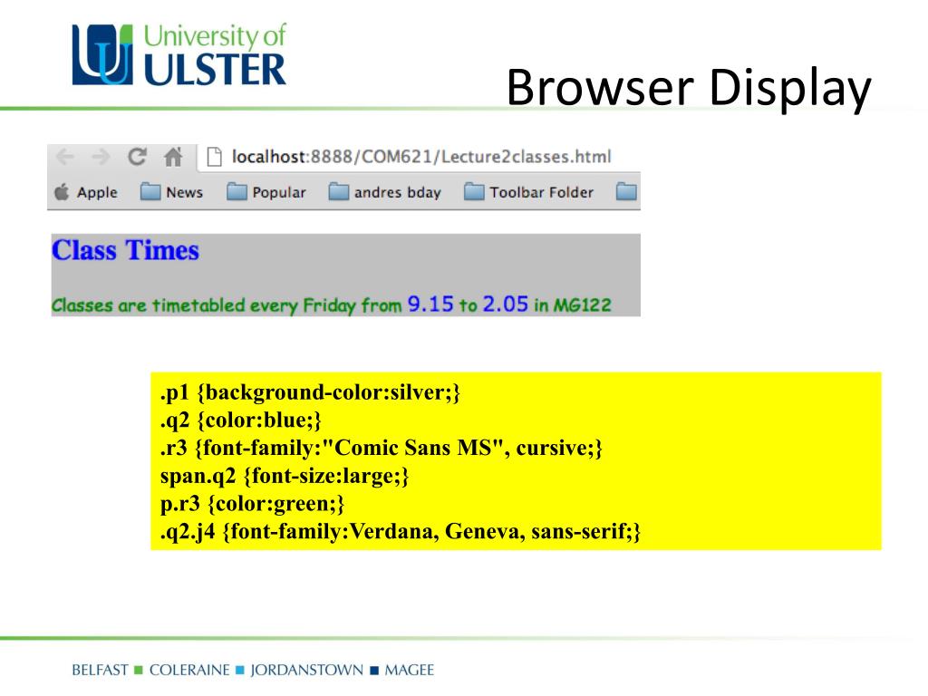Open the Apple bookmark

coord(86,192)
